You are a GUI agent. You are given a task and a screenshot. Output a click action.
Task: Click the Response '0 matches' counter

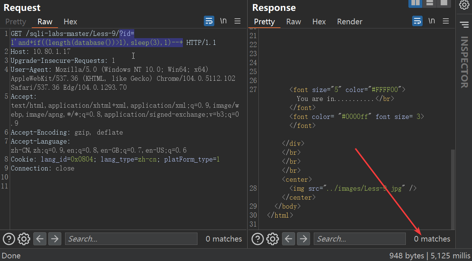pos(432,239)
